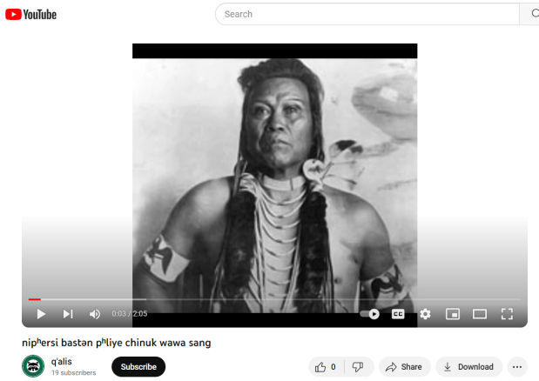Download the video
Viewport: 539px width, 381px height.
coord(468,367)
